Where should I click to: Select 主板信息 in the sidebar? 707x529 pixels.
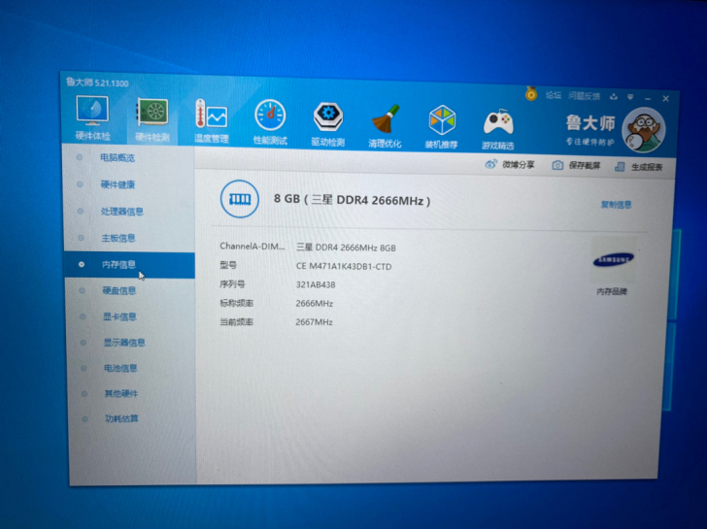coord(118,238)
